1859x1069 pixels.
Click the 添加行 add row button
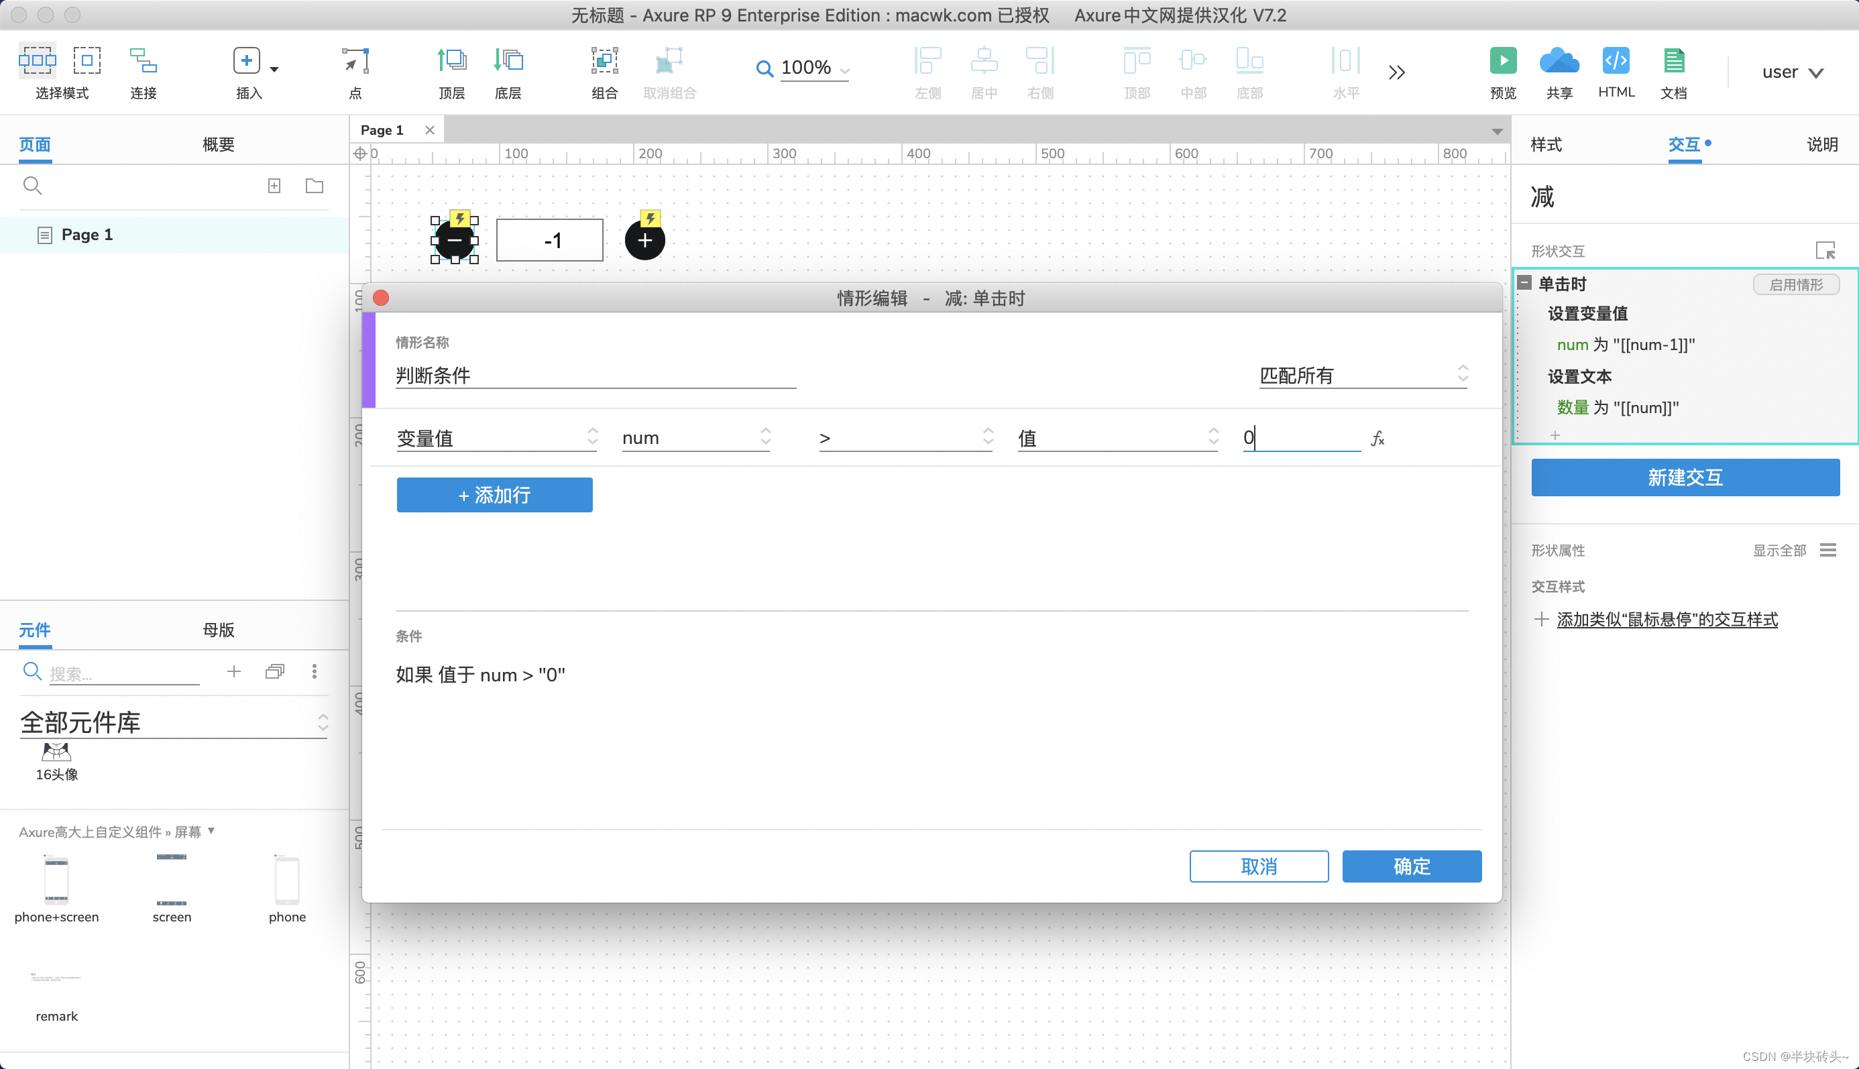494,495
